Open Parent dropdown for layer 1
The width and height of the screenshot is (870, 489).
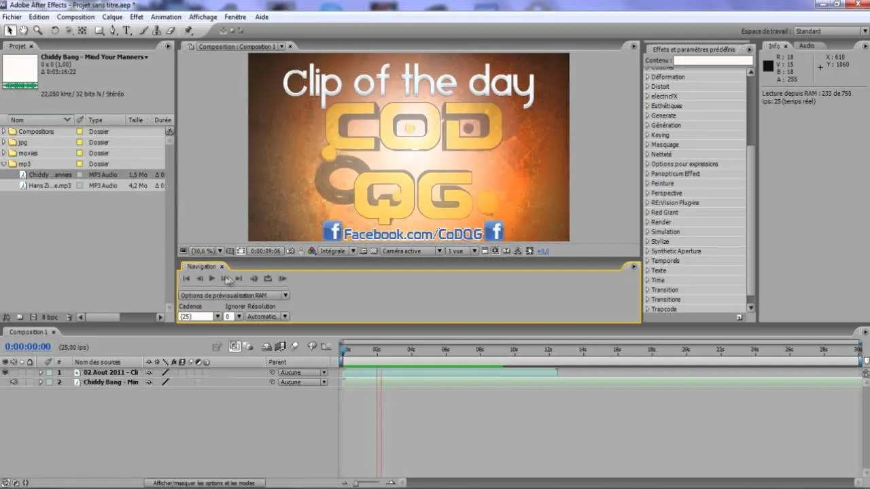point(302,372)
